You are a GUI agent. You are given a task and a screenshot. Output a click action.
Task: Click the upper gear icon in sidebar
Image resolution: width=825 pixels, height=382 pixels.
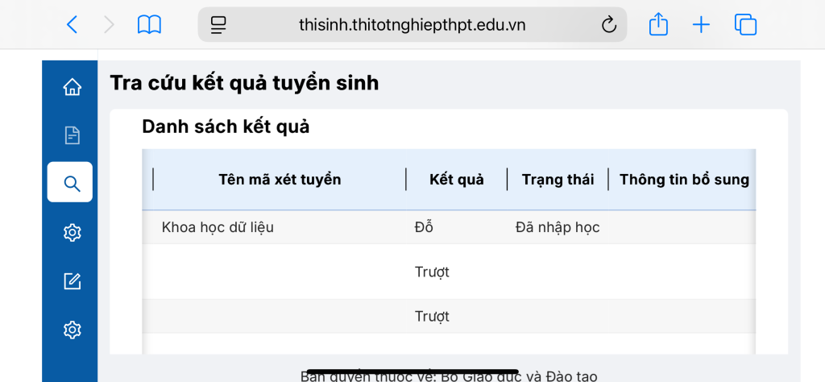[x=72, y=232]
